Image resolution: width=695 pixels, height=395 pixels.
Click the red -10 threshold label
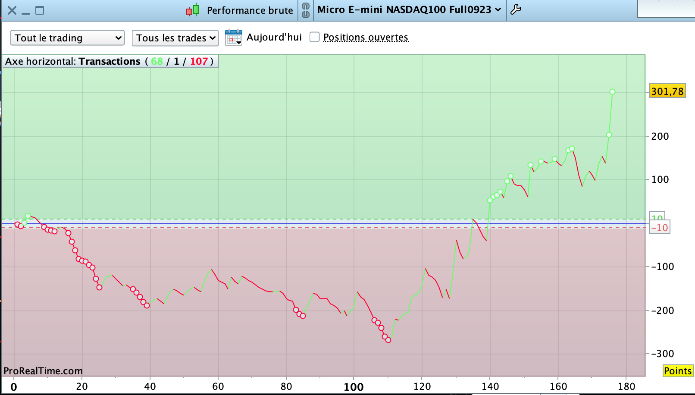coord(660,228)
